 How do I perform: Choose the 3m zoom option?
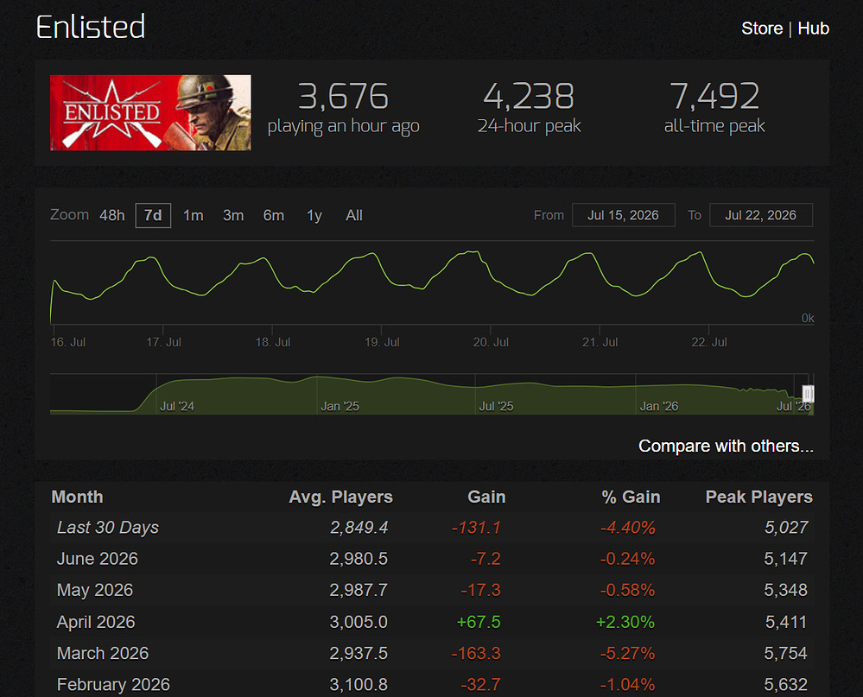233,215
